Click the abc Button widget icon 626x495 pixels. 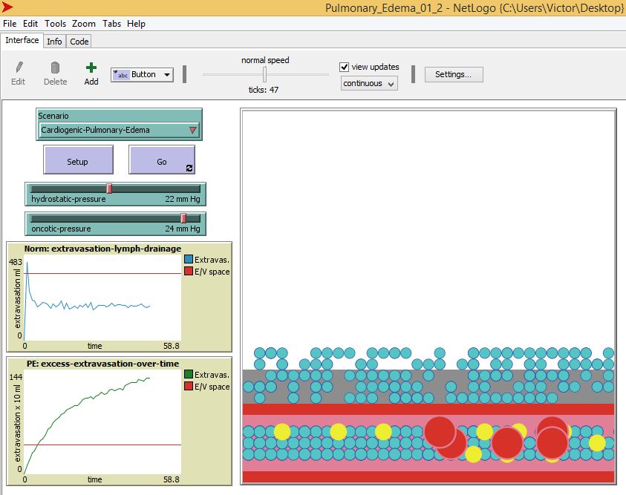121,75
